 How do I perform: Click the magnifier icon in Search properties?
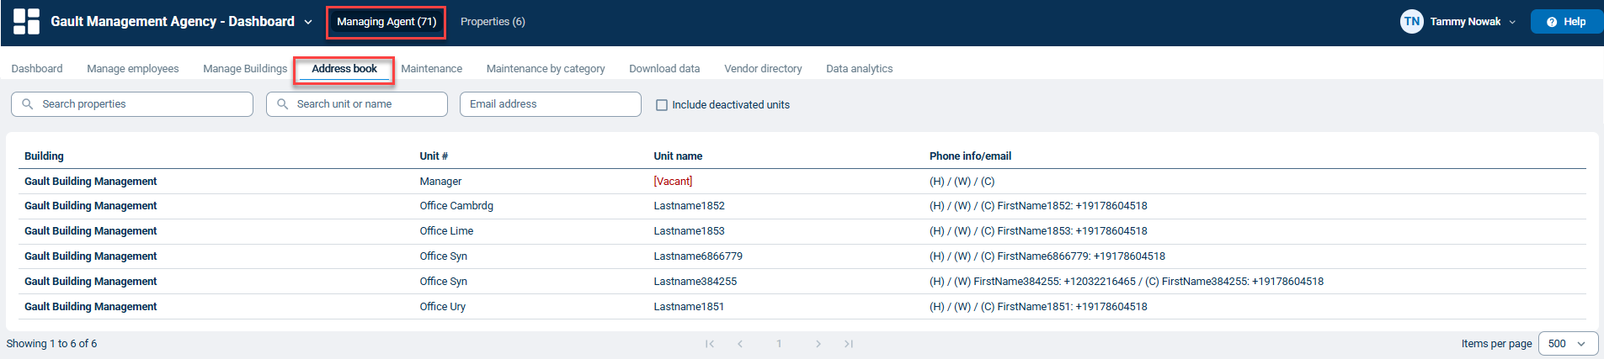point(28,104)
